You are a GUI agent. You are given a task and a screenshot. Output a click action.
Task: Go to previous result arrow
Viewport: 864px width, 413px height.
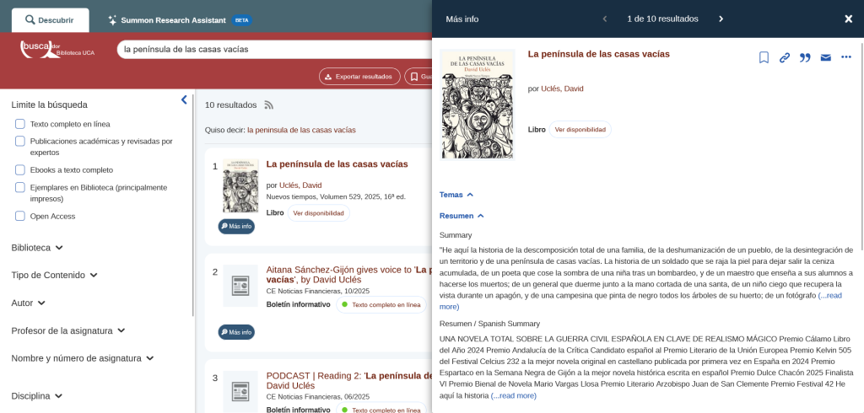(x=604, y=19)
